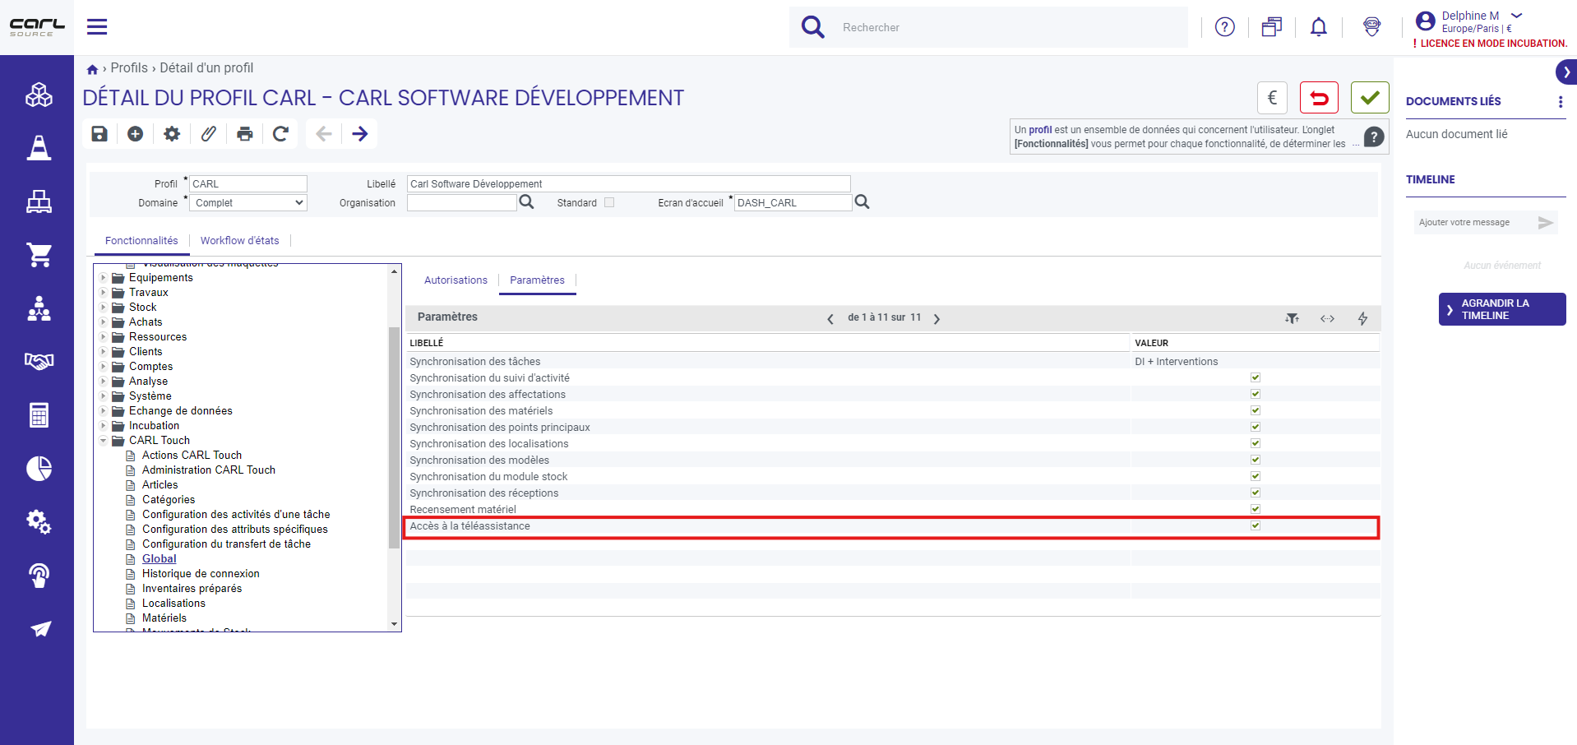Select Actions CARL Touch tree item

pos(192,456)
